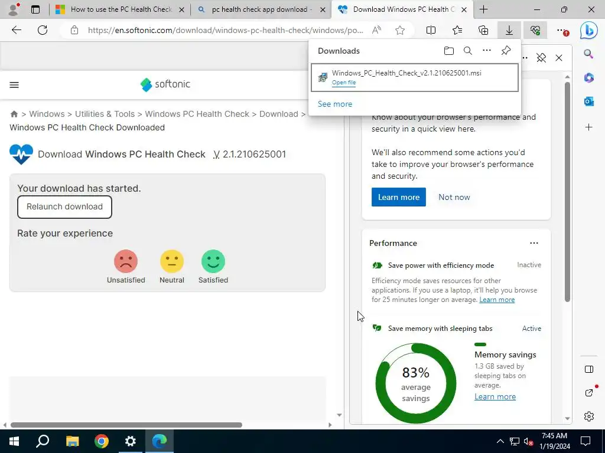Open Performance card options ellipsis

coord(534,243)
